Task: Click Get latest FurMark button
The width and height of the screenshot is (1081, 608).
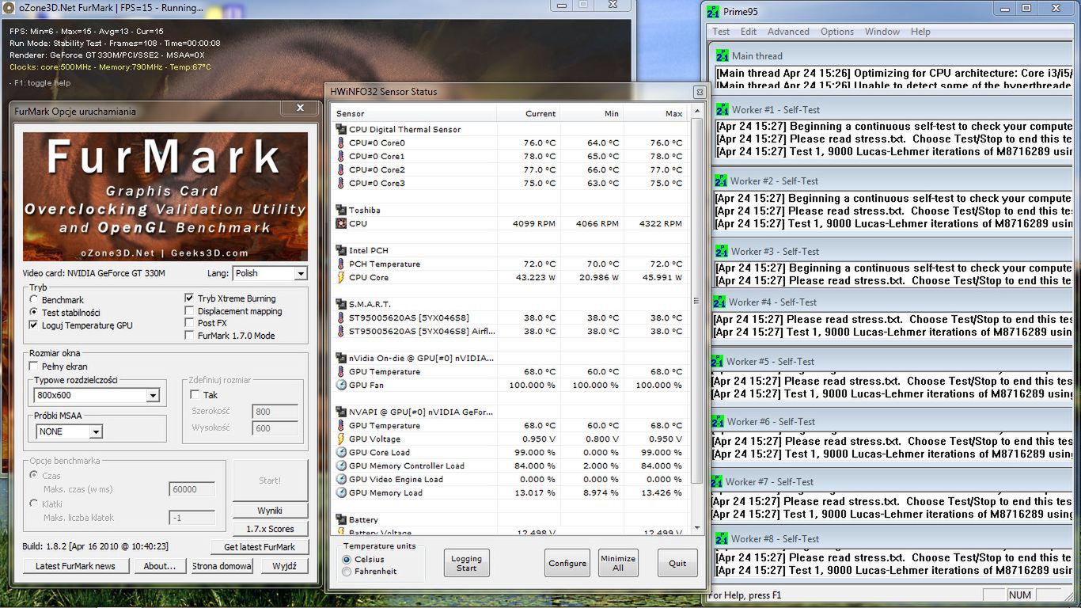Action: (260, 546)
